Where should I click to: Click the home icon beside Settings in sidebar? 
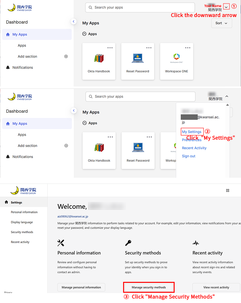tap(6, 202)
